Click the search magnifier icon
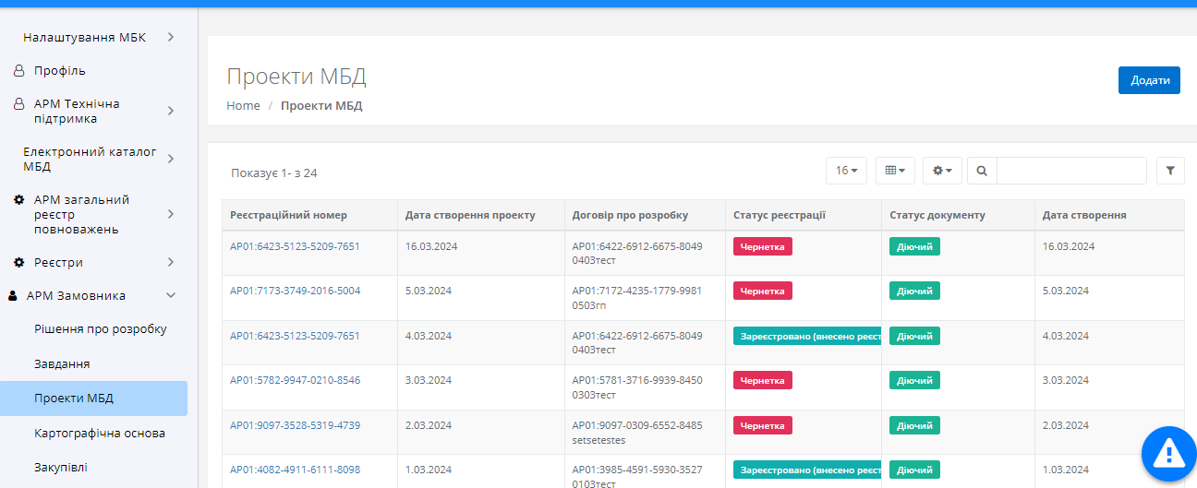The width and height of the screenshot is (1197, 488). coord(981,171)
